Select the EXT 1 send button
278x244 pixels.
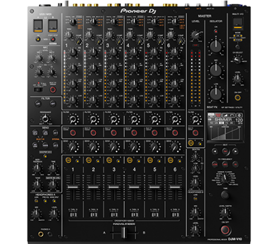click(55, 133)
